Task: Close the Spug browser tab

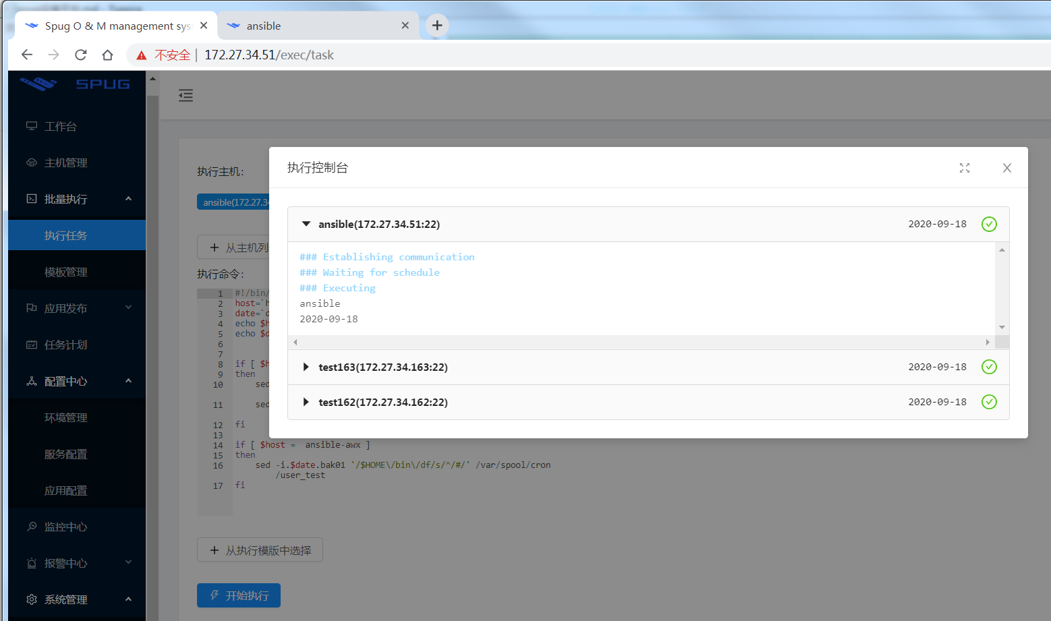Action: (x=204, y=26)
